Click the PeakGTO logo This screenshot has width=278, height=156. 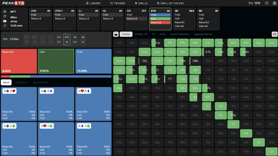(14, 3)
